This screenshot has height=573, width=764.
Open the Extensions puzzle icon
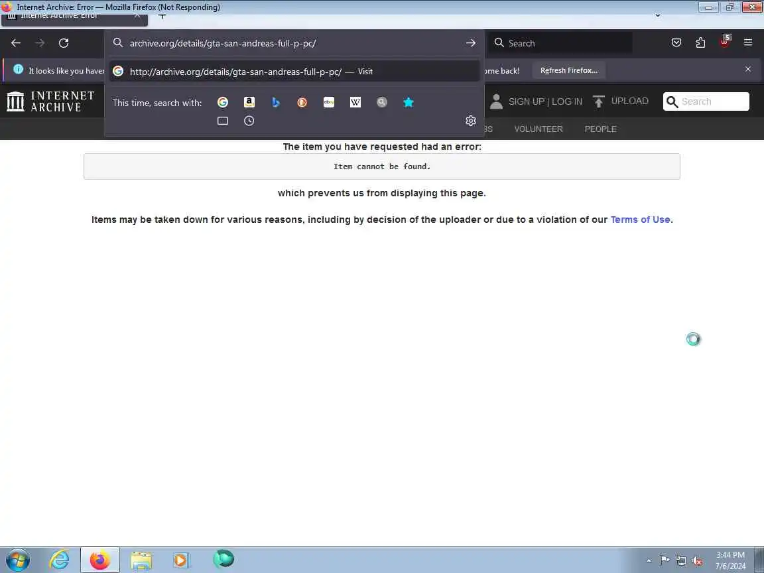click(700, 43)
